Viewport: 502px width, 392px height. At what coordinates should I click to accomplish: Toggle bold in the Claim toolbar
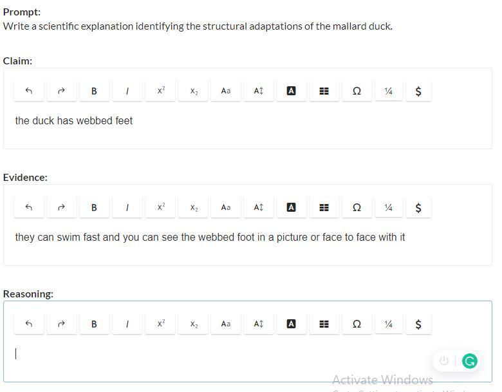coord(94,91)
